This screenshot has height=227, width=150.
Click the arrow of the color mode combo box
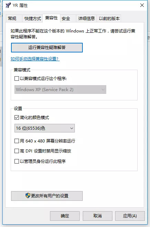(72, 128)
